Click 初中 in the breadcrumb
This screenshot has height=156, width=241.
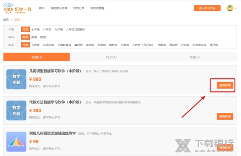17,20
